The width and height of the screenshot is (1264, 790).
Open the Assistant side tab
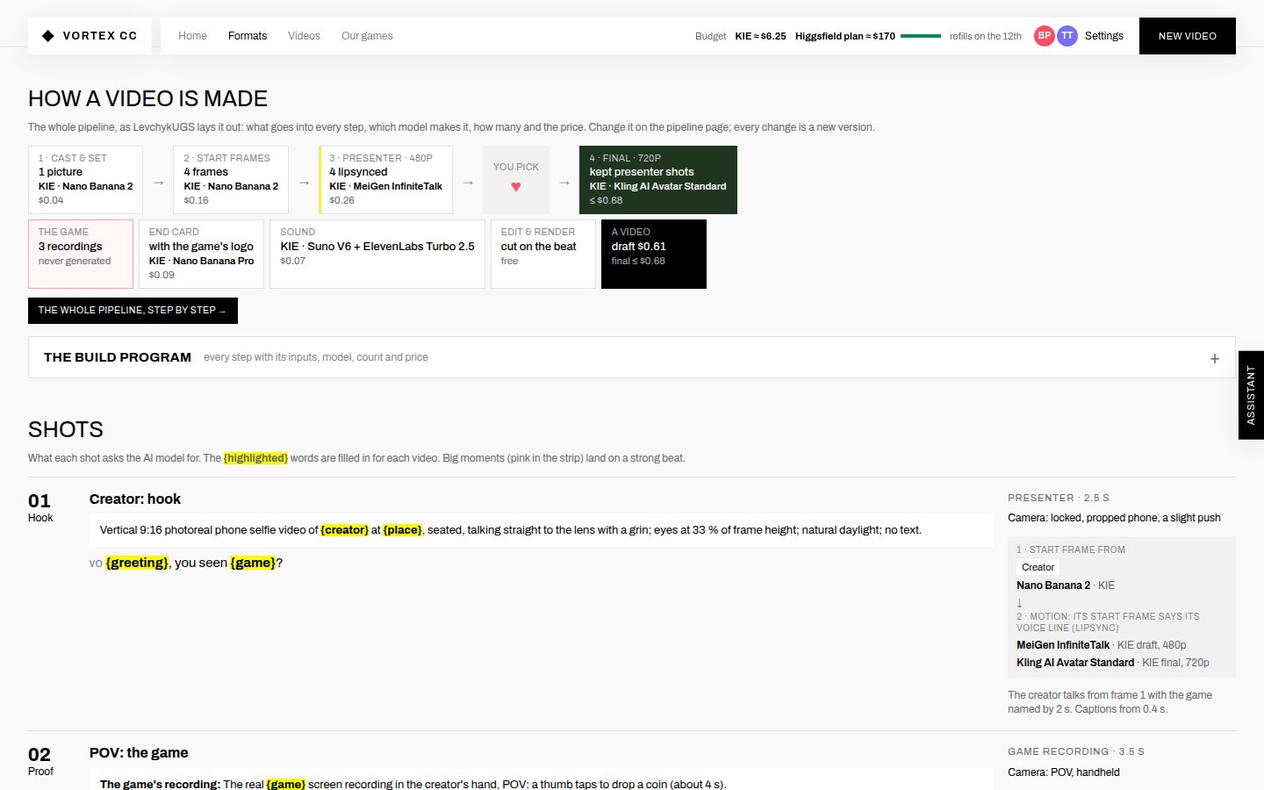click(x=1251, y=395)
